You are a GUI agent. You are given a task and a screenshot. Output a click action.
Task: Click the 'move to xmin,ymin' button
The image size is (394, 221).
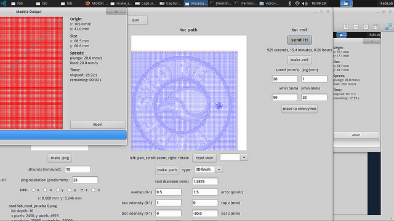pyautogui.click(x=299, y=109)
